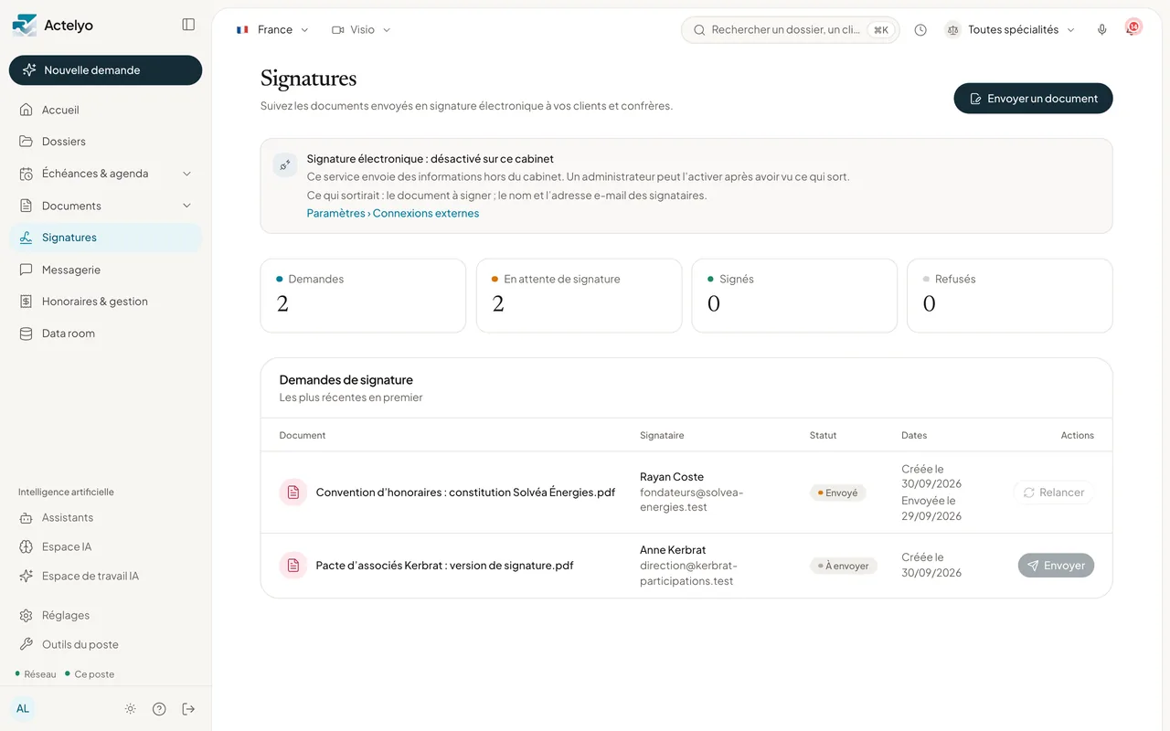Open the France country dropdown
1170x731 pixels.
[x=272, y=30]
